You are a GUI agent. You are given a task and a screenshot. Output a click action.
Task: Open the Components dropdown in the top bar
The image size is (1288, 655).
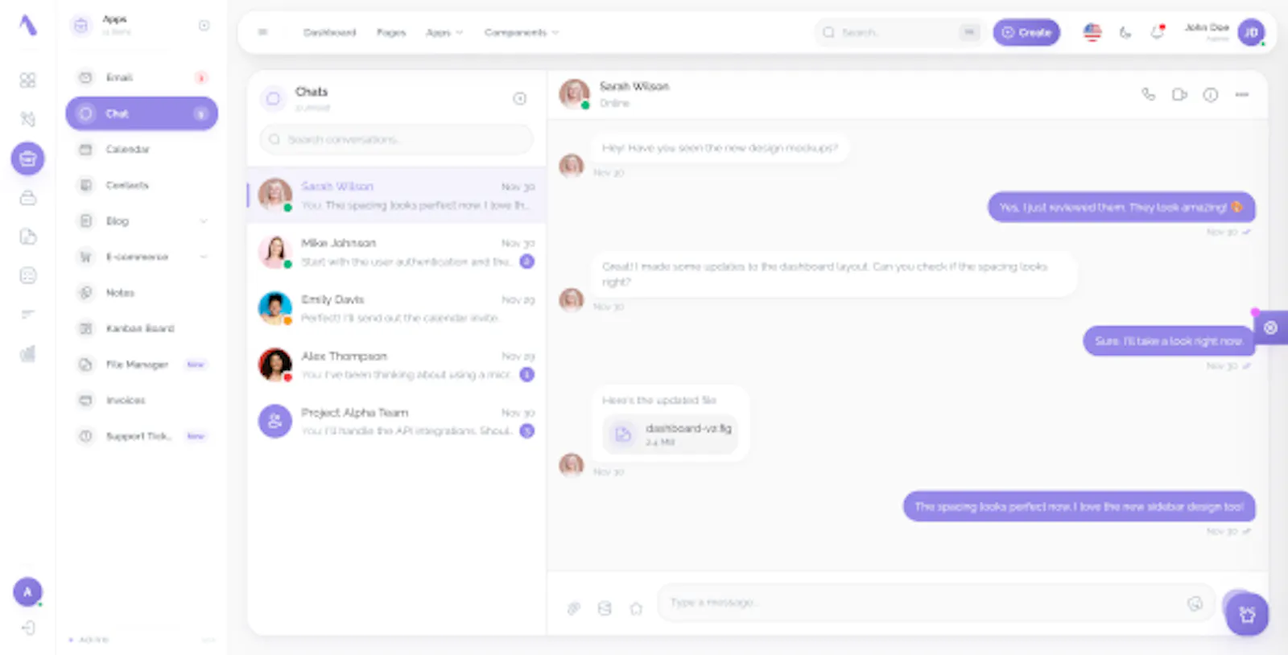(x=522, y=32)
